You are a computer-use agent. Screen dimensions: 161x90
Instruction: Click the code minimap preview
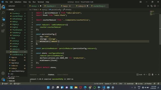[x=152, y=13]
